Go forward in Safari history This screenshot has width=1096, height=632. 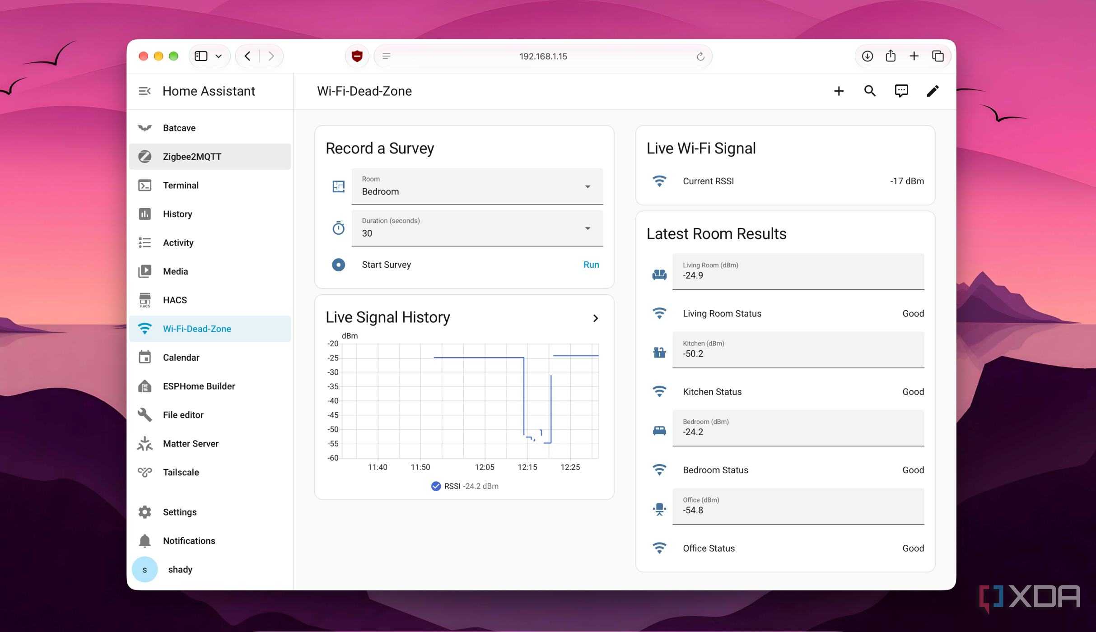[x=271, y=56]
